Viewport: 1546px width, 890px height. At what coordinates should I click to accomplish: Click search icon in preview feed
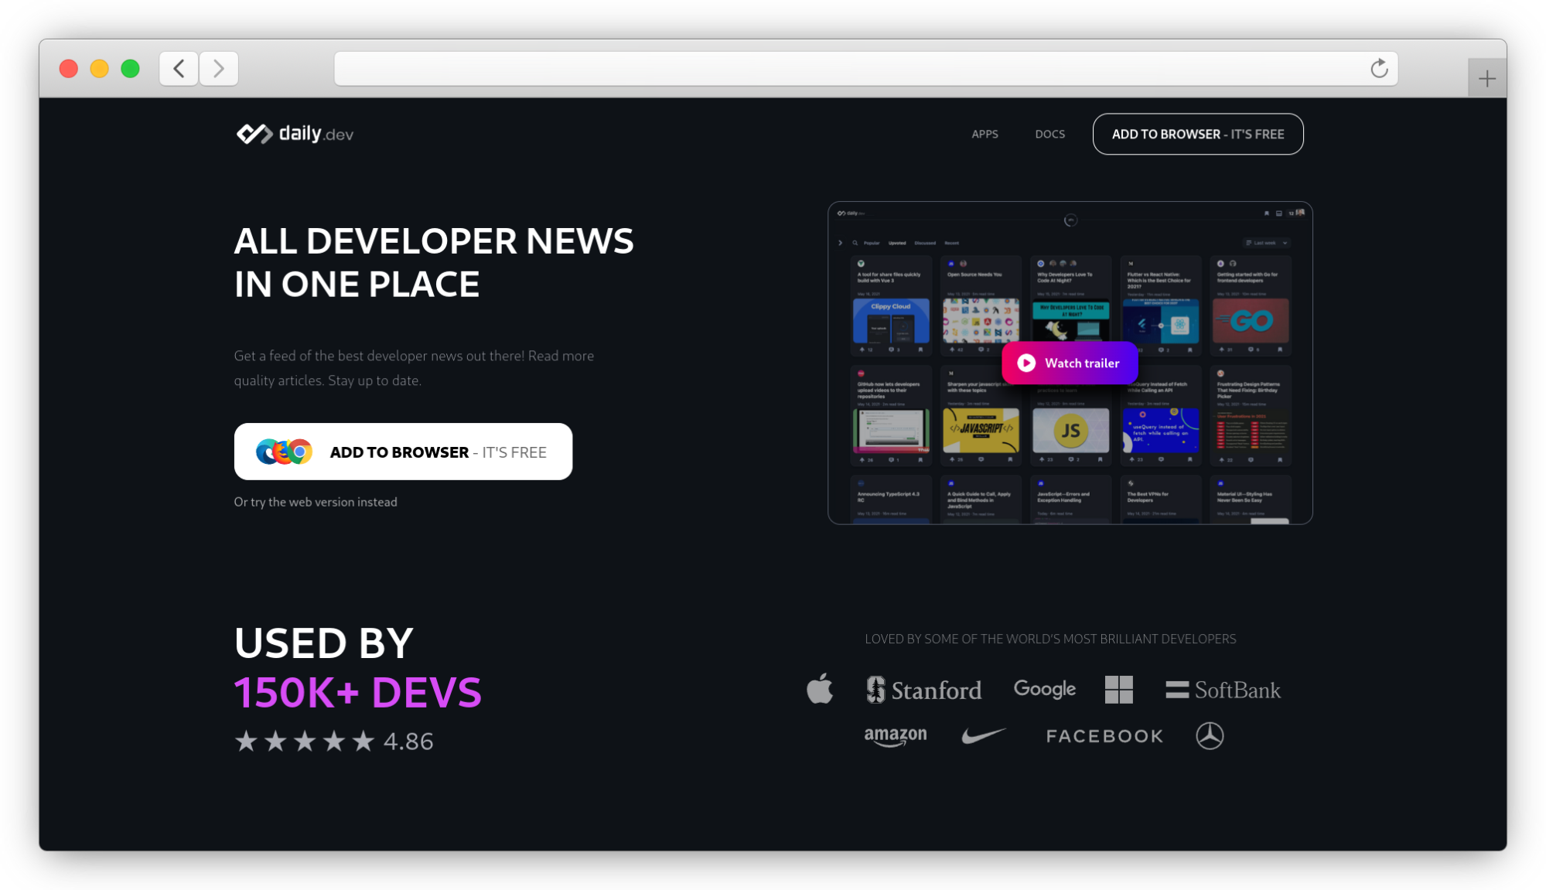[x=855, y=243]
